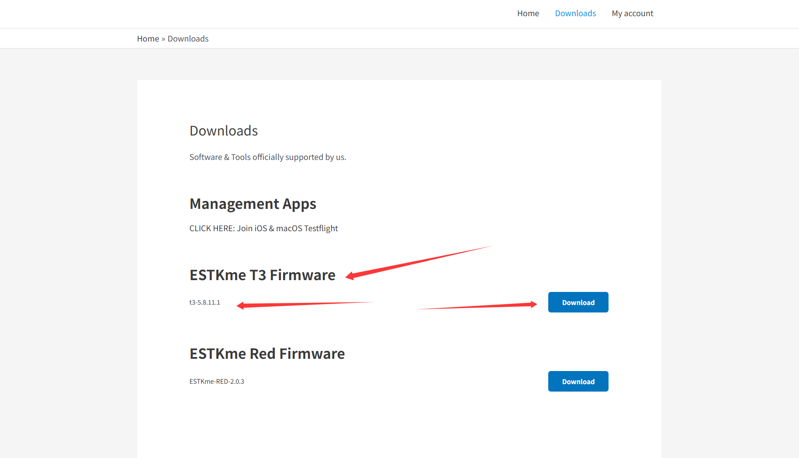Download the ESTKme T3 firmware

tap(578, 302)
